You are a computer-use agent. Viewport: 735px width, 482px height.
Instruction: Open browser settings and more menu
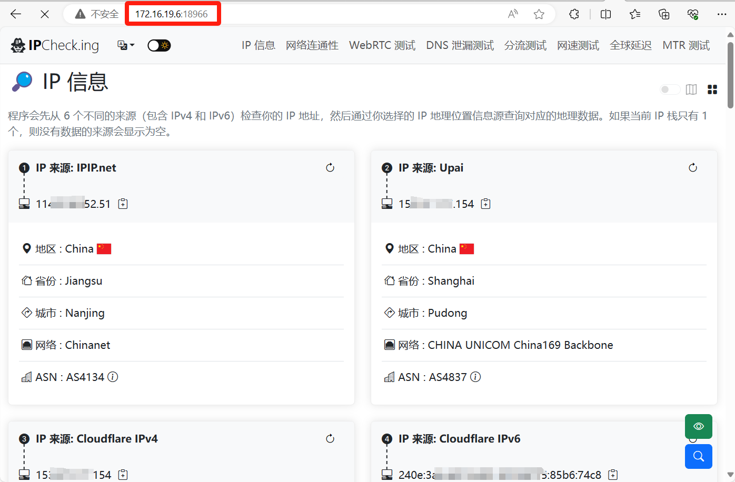click(x=722, y=14)
